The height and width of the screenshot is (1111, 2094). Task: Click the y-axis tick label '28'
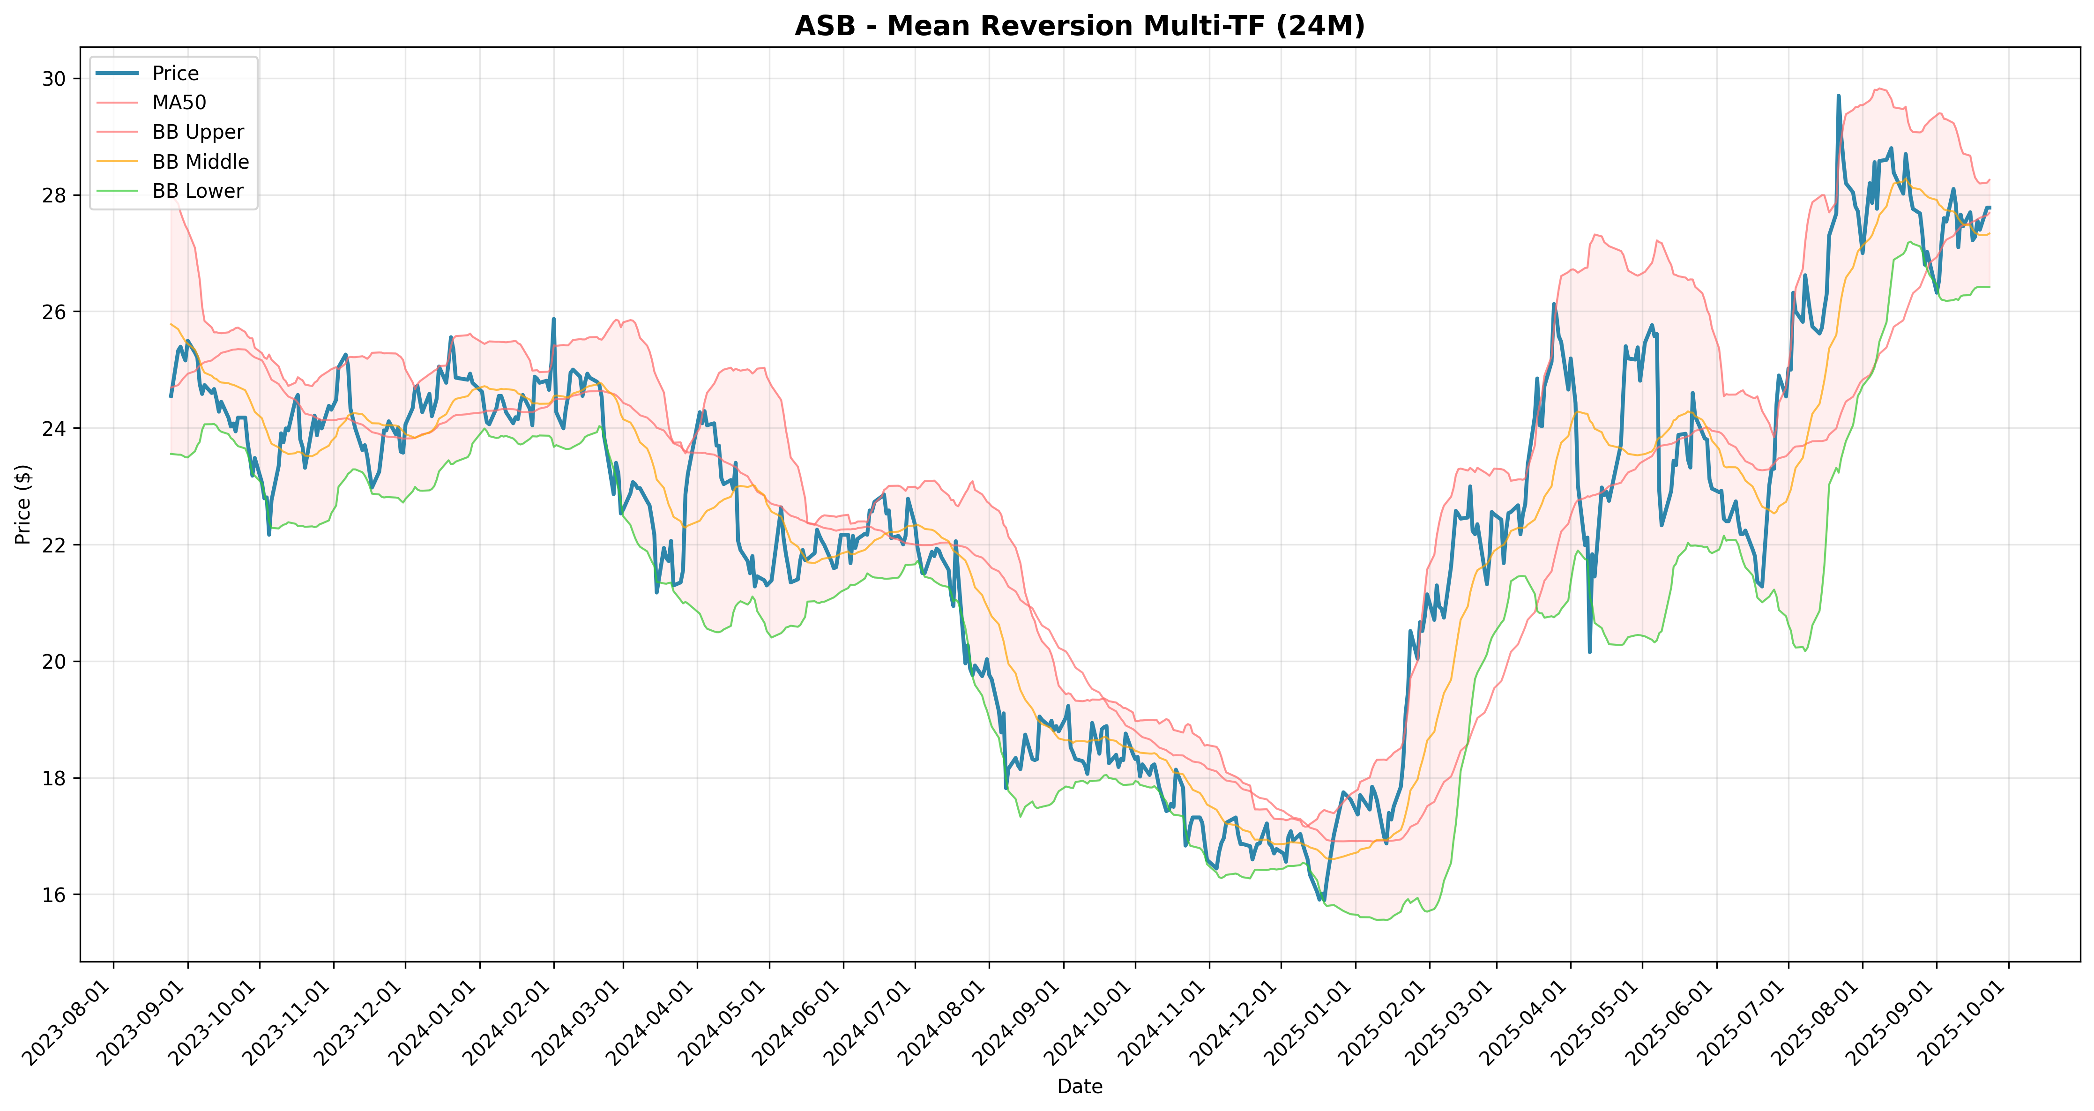point(54,196)
